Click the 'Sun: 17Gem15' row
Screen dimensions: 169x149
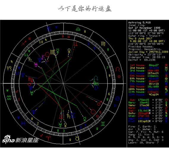(148, 100)
